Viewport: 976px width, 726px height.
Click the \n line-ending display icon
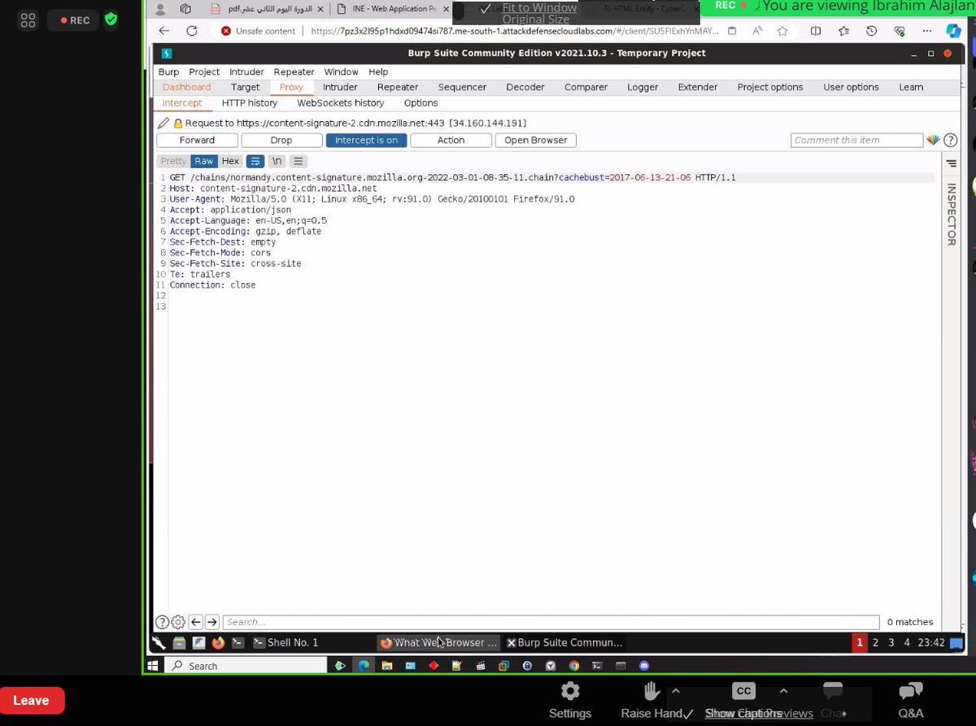(277, 160)
